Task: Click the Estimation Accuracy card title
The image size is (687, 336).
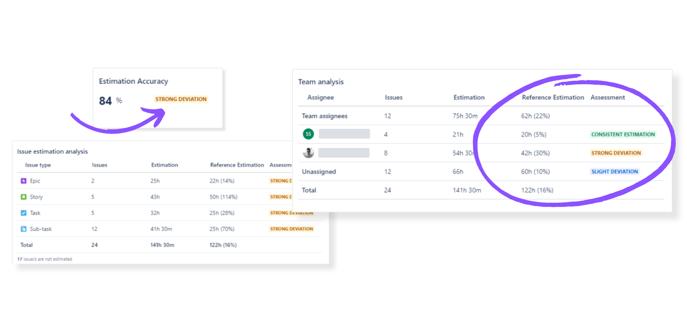Action: click(133, 81)
